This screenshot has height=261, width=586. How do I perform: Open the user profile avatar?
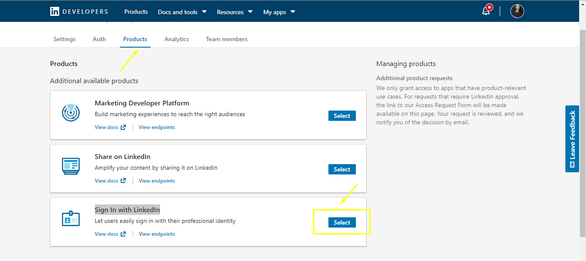click(x=517, y=11)
